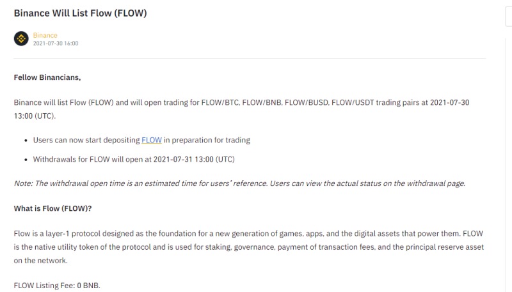Click the horizontal divider below the author info

click(250, 59)
